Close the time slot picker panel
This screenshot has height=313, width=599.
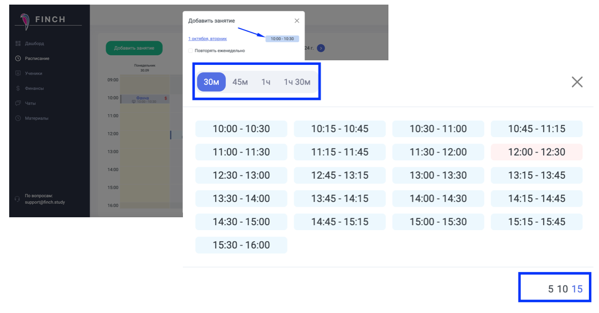pos(577,82)
